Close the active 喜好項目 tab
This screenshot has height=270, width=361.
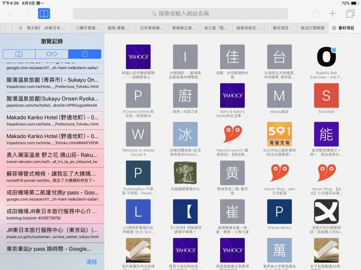pyautogui.click(x=334, y=28)
